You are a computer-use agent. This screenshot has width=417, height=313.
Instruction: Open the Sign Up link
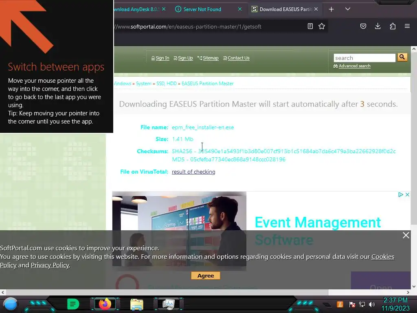(185, 58)
